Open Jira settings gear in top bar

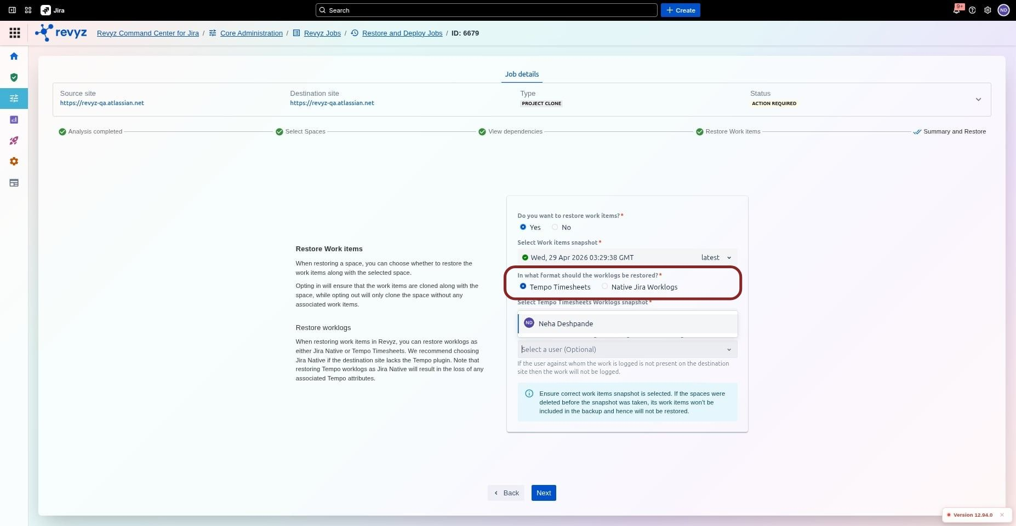coord(988,10)
